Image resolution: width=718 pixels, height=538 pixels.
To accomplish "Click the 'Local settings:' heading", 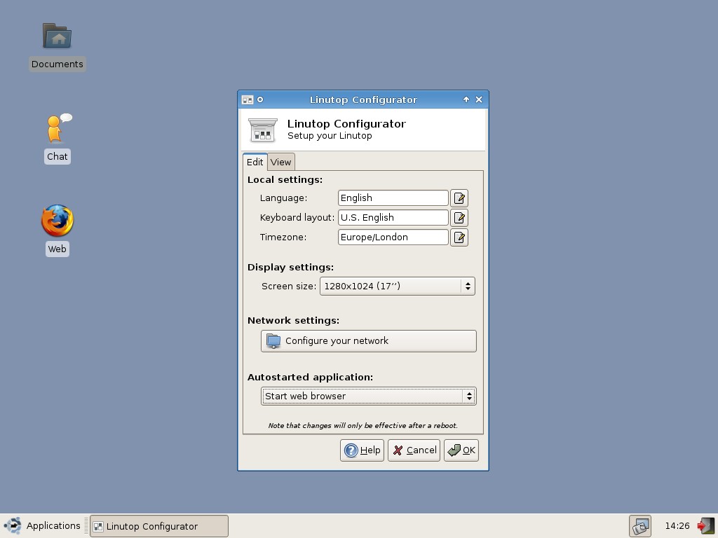I will tap(285, 180).
